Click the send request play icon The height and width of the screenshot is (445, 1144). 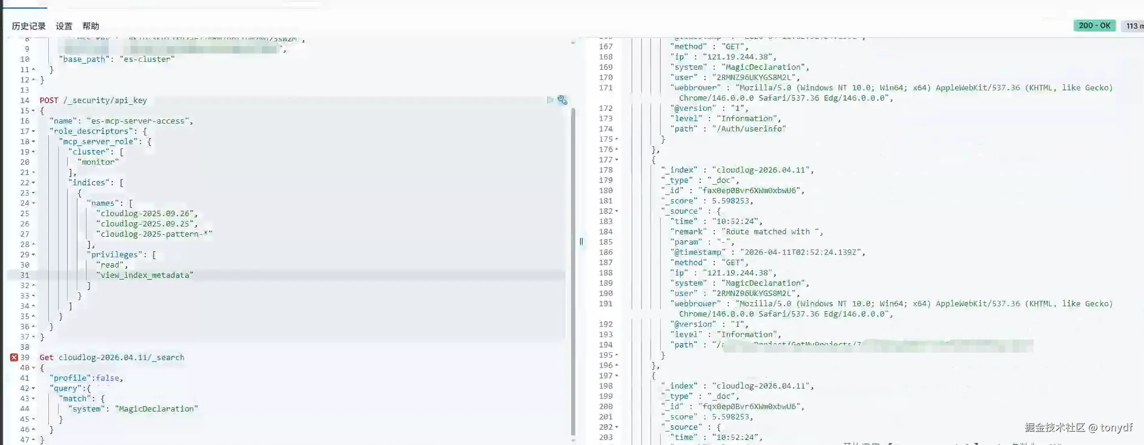[550, 100]
